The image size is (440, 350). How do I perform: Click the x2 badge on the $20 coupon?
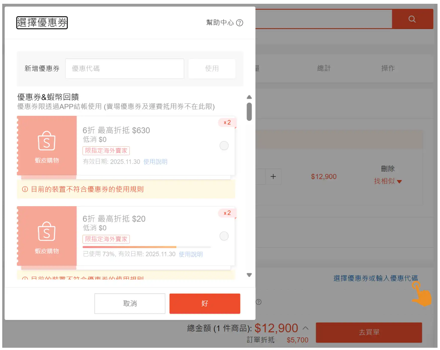(227, 213)
